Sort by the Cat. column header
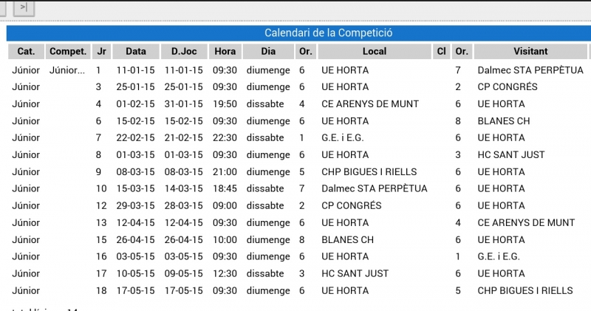This screenshot has width=591, height=311. 26,52
